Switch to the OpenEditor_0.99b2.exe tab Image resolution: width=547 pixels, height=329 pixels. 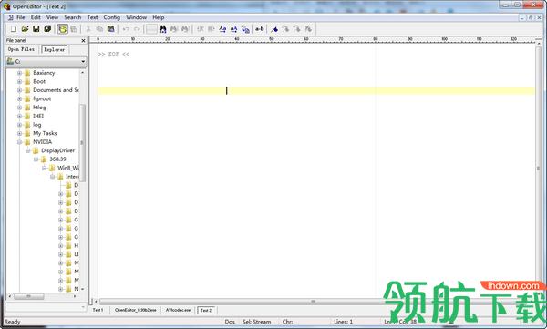point(136,310)
